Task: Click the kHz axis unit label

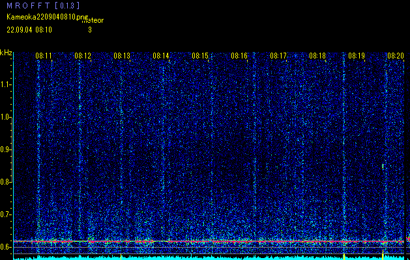Action: [x=6, y=53]
